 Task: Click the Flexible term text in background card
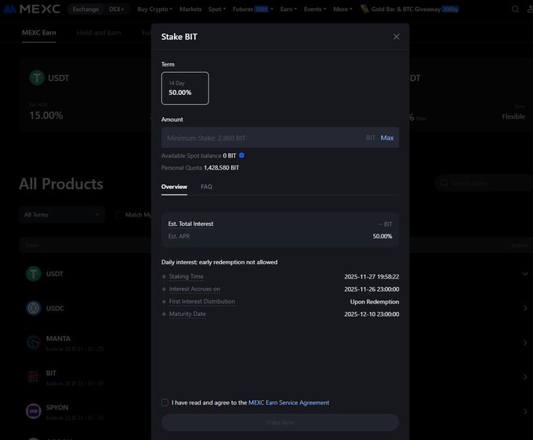pos(513,117)
